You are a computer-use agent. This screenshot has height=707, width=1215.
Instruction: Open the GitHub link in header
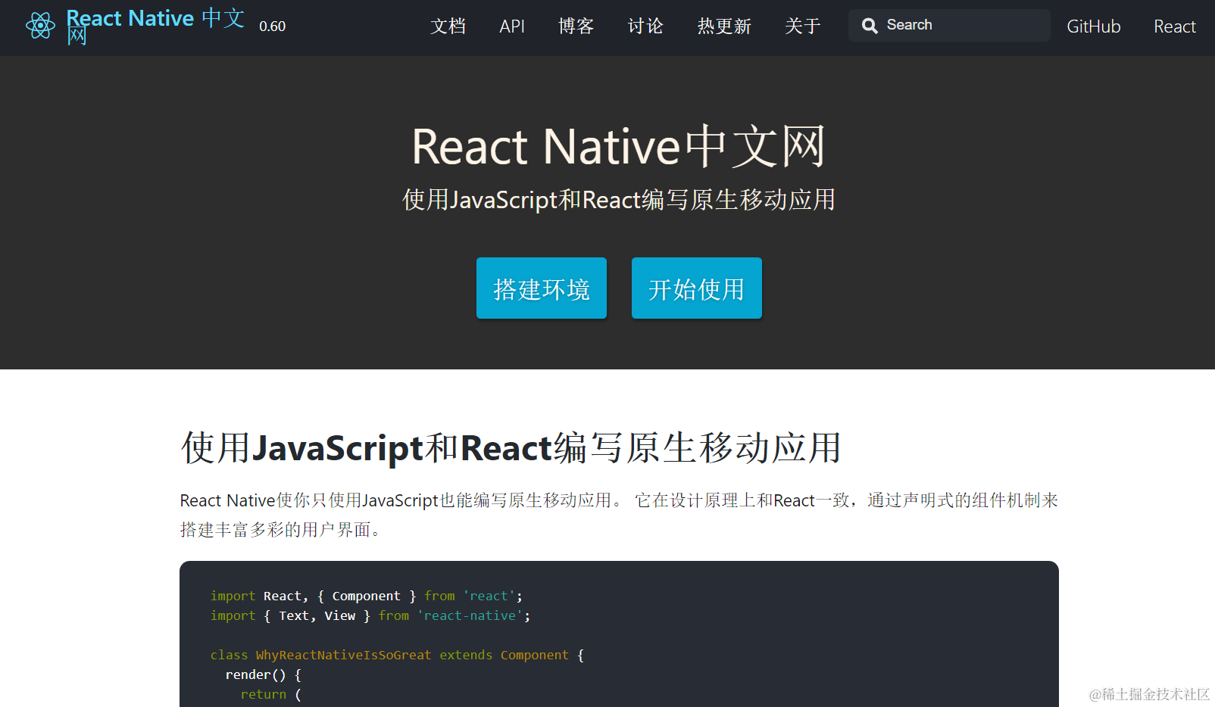(1093, 26)
